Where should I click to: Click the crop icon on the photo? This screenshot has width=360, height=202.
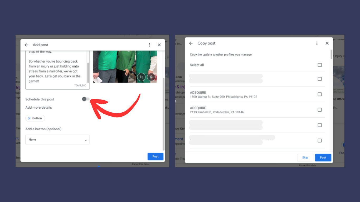point(141,77)
